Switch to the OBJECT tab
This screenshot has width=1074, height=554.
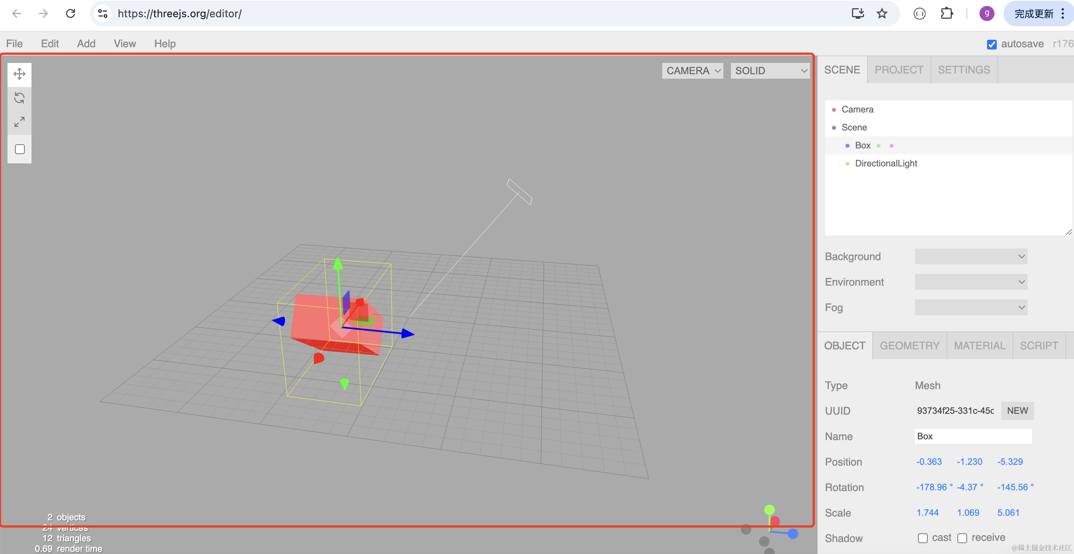[x=845, y=346]
